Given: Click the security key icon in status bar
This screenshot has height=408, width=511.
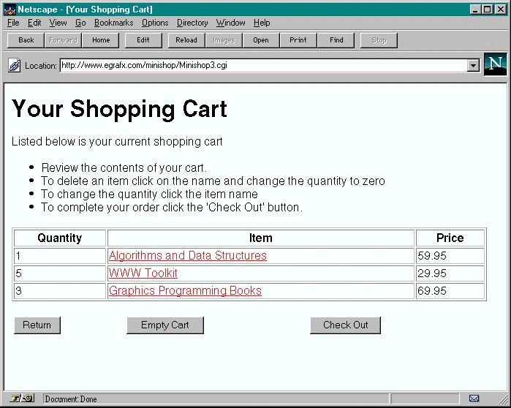Looking at the screenshot, I should 22,398.
